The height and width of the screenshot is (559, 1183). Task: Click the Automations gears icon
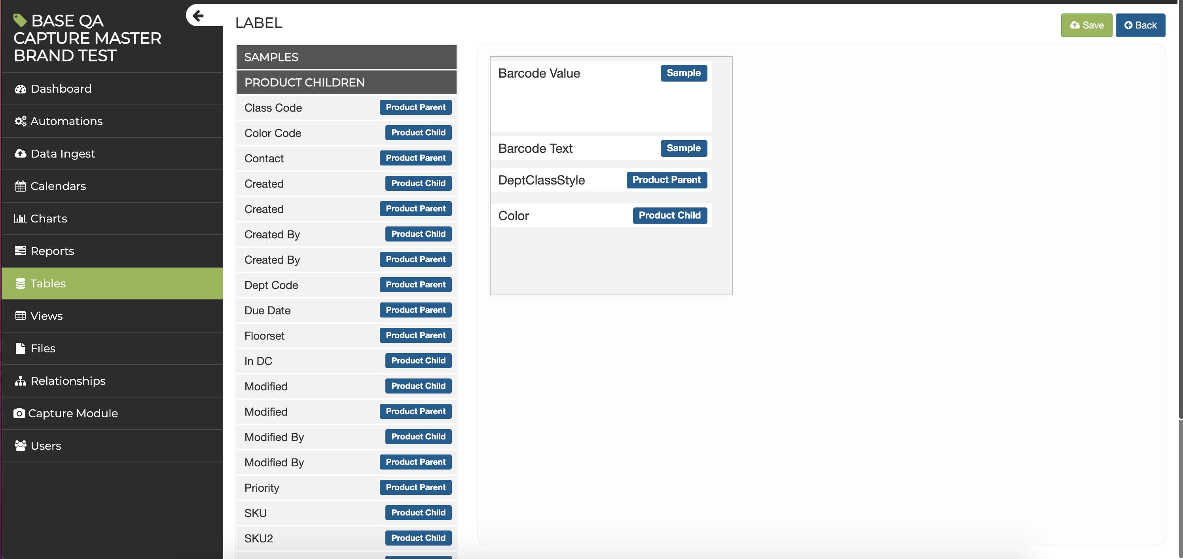click(x=20, y=122)
